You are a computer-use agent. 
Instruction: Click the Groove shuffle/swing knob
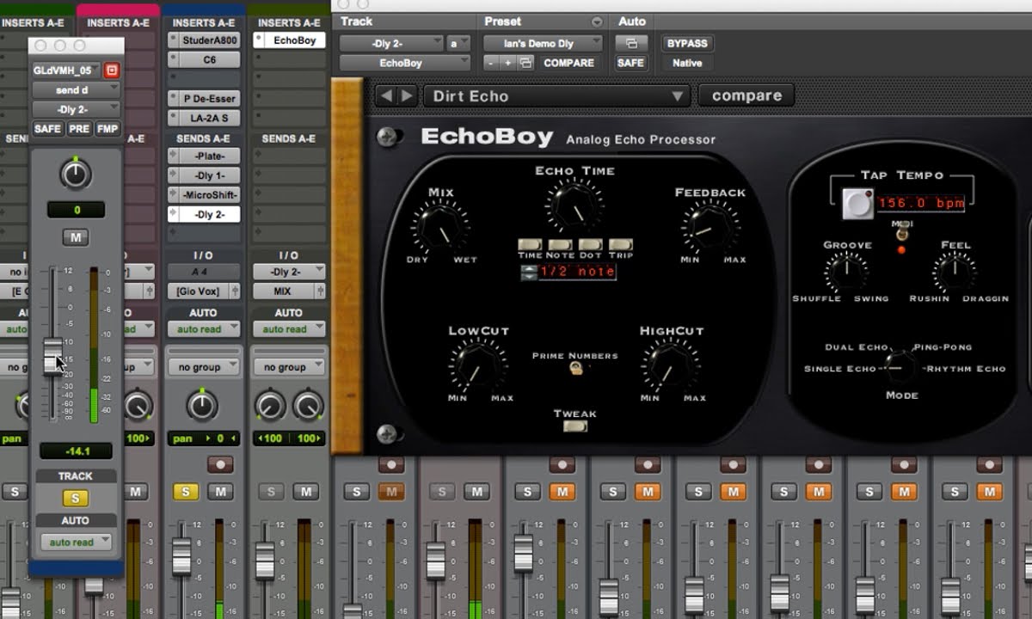pyautogui.click(x=846, y=272)
